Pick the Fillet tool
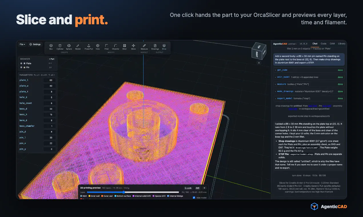 (107, 47)
